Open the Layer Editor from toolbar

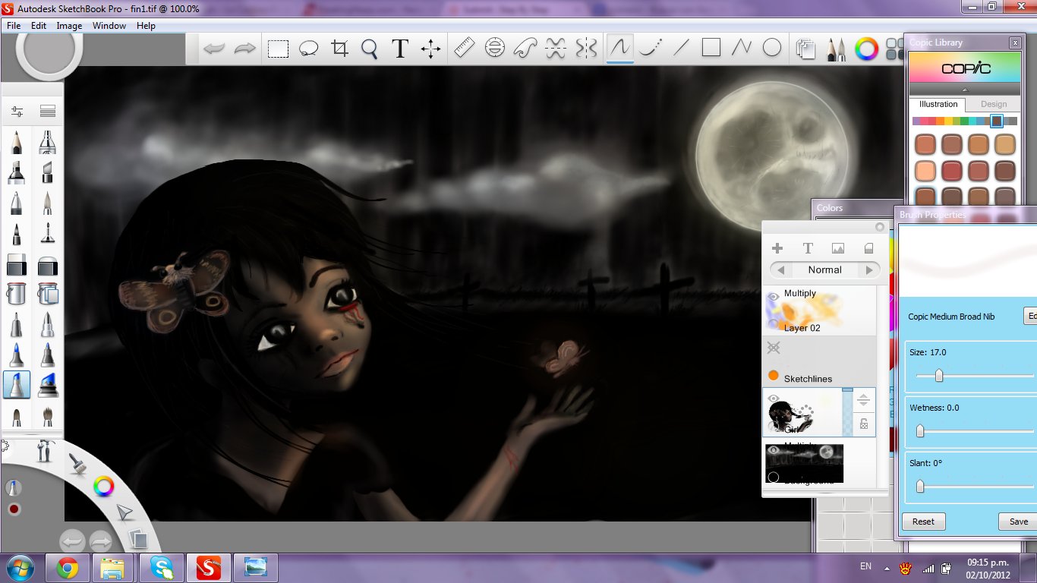805,49
